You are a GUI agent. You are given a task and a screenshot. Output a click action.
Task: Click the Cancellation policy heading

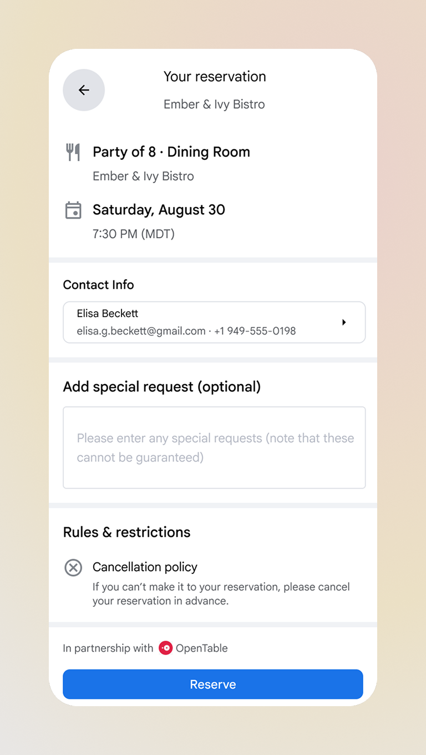[145, 567]
